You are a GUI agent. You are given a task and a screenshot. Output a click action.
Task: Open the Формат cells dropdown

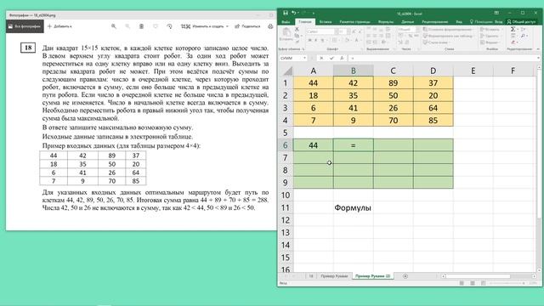[490, 42]
